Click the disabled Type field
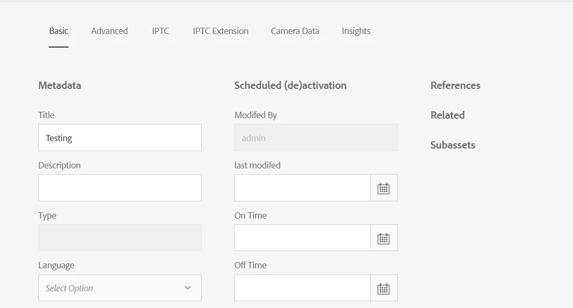Screen dimensions: 573x308 [x=120, y=238]
